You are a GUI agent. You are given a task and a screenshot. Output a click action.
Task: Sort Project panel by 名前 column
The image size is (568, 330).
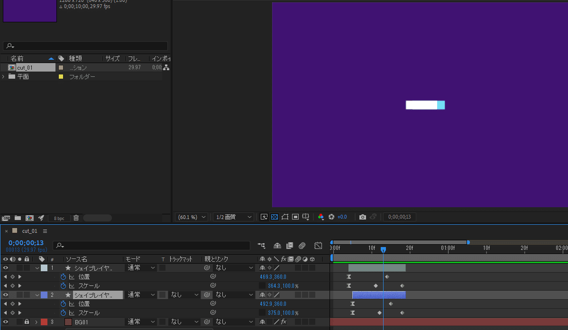(x=17, y=58)
